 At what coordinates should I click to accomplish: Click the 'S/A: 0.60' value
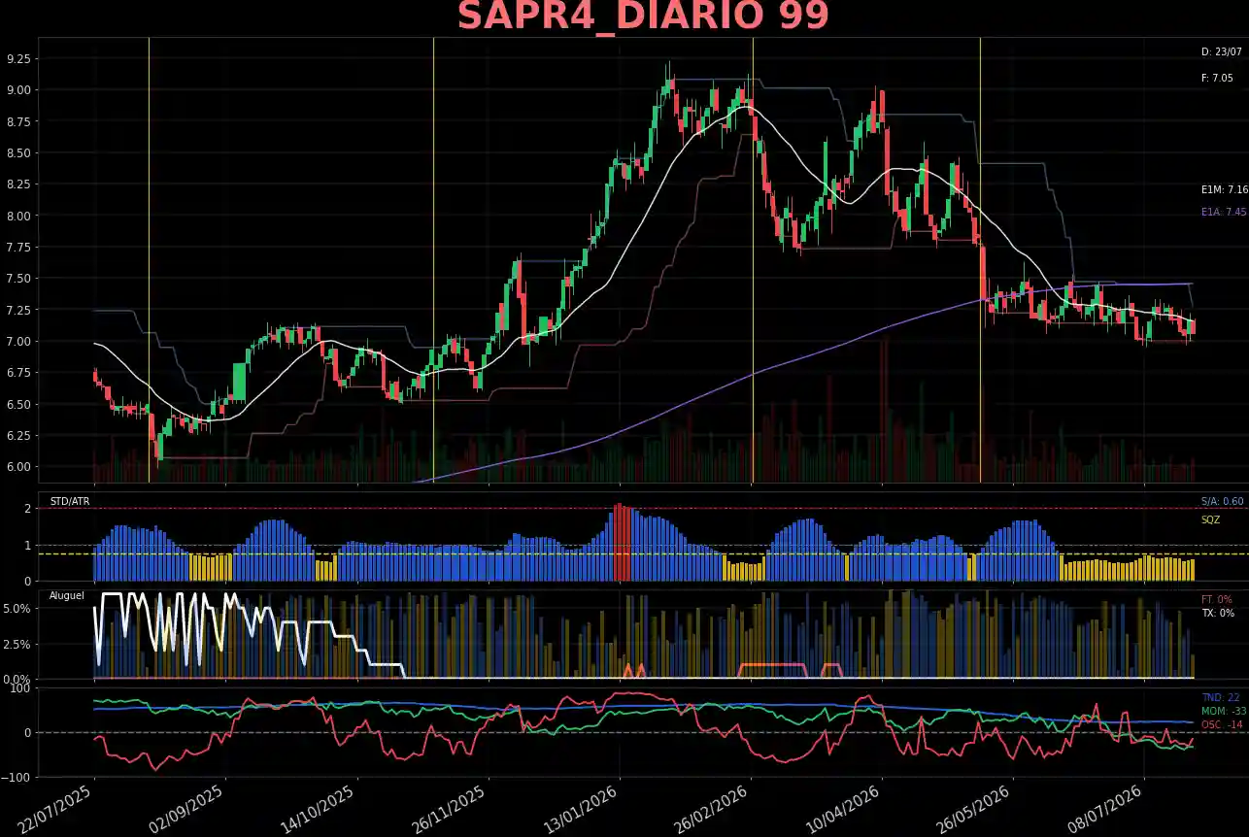[1222, 502]
